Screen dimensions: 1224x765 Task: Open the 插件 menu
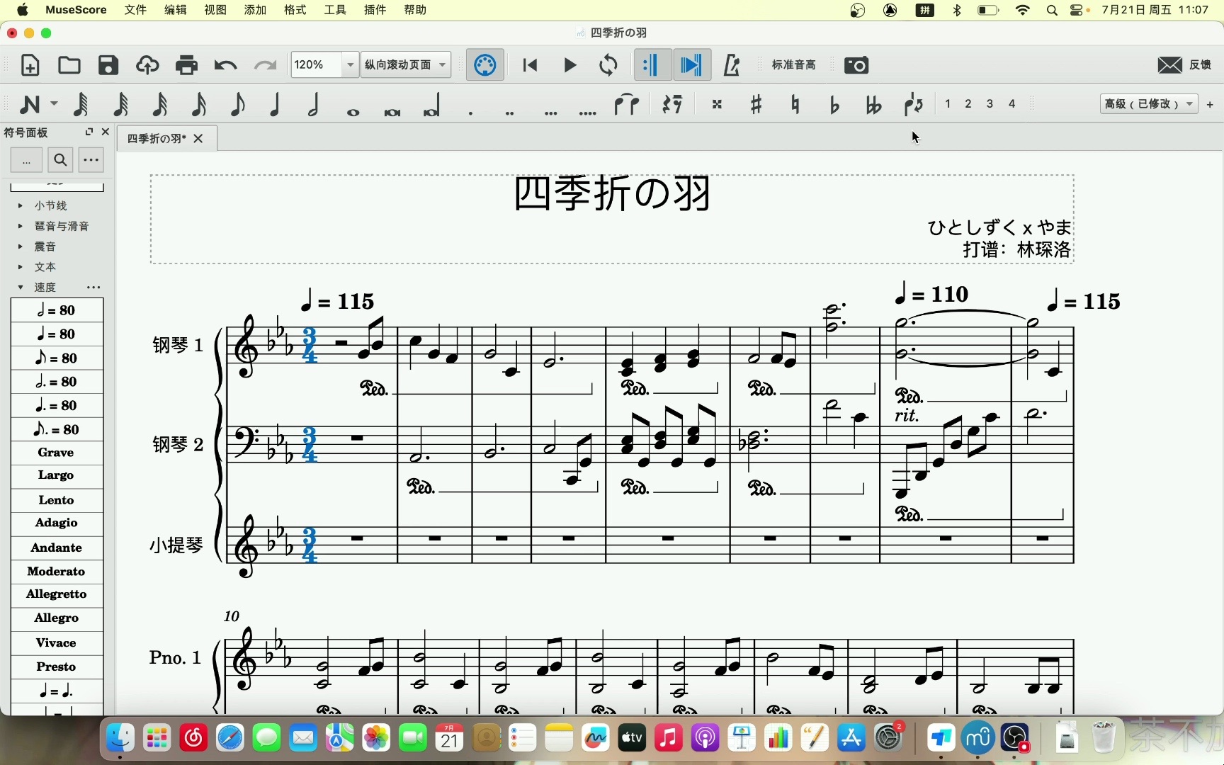375,10
